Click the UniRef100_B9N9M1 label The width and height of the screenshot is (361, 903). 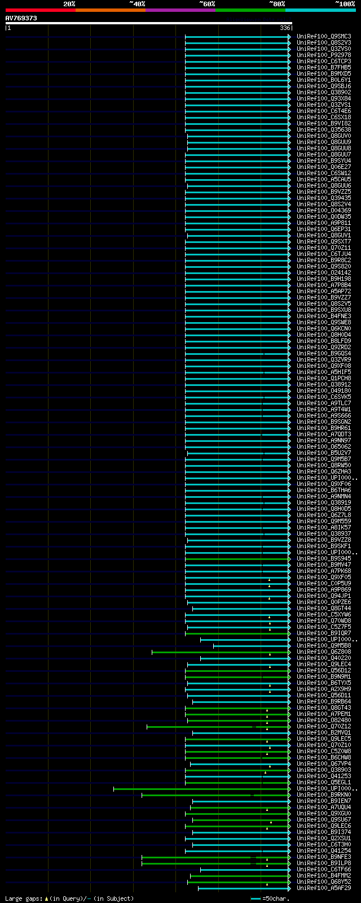324,677
